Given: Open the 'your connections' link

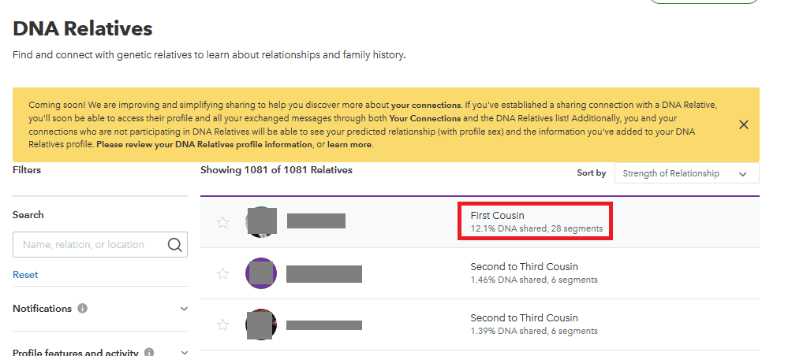Looking at the screenshot, I should [426, 106].
